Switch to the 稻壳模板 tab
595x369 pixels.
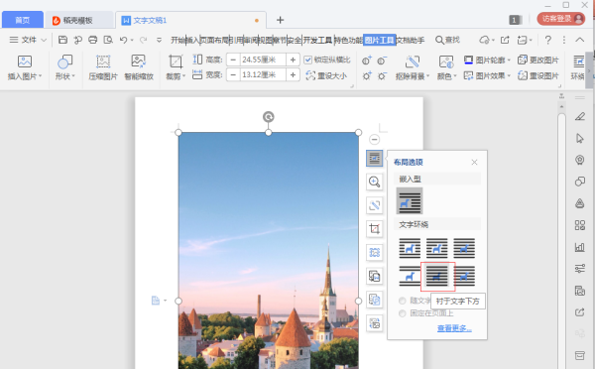(x=78, y=20)
